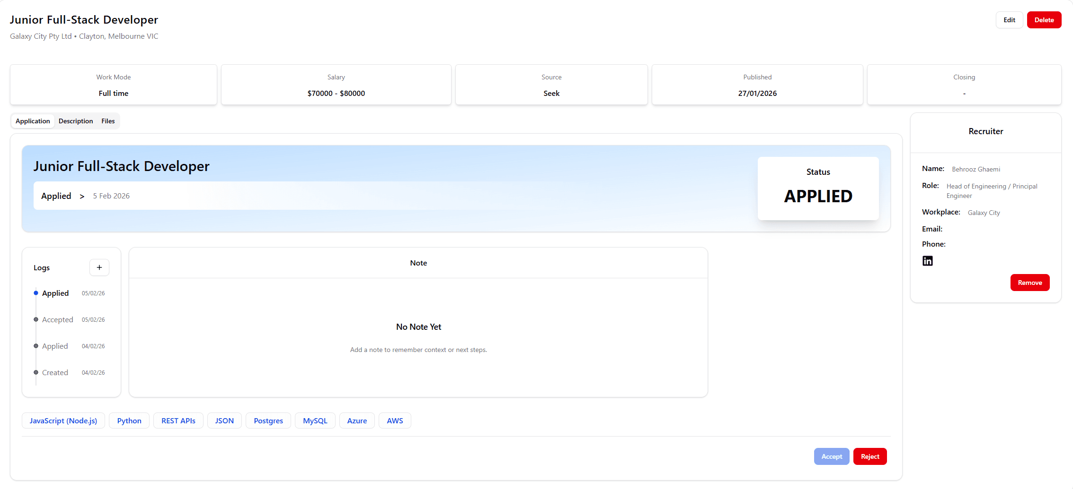The width and height of the screenshot is (1073, 489).
Task: Click the Applied timeline dot in Logs
Action: 35,293
